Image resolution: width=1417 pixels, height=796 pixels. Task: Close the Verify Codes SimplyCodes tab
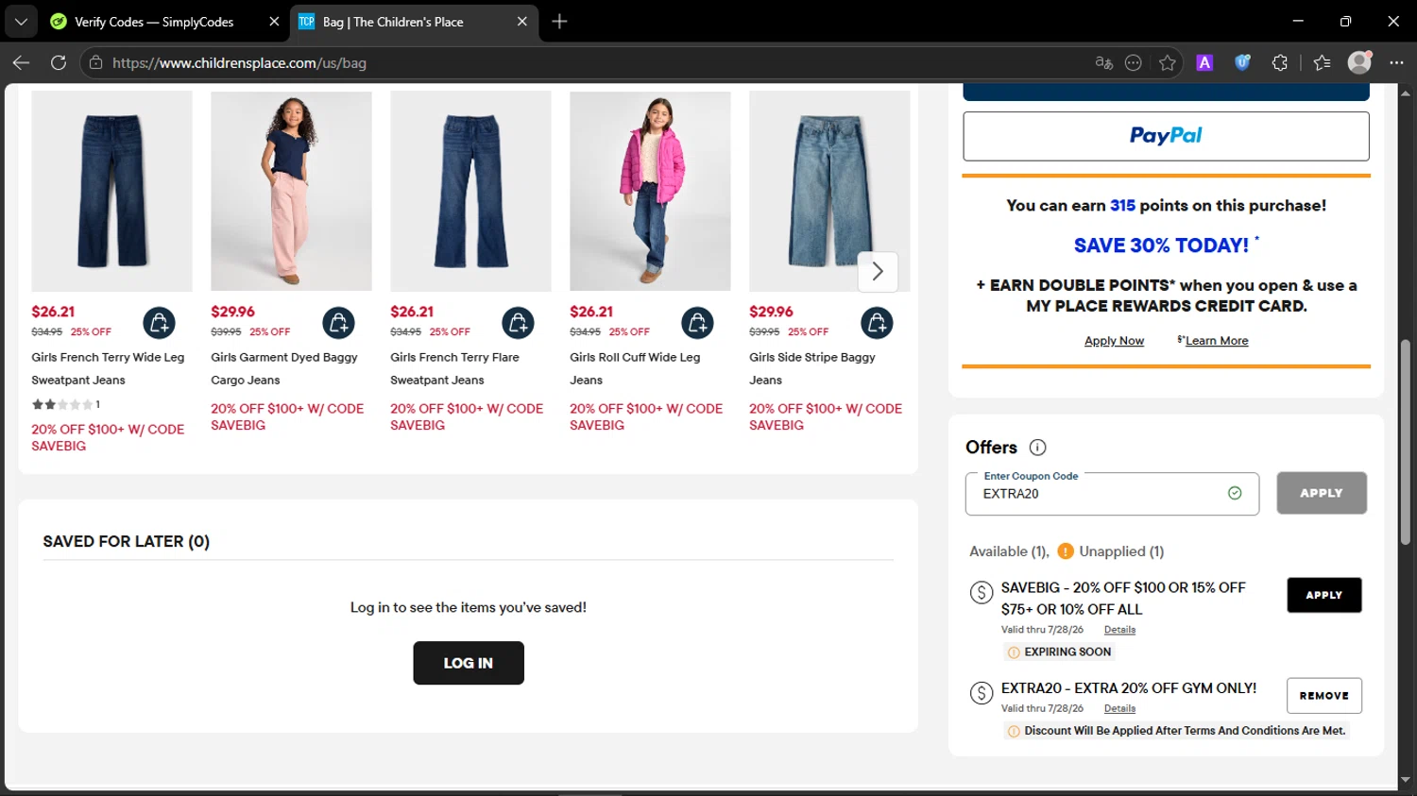274,21
